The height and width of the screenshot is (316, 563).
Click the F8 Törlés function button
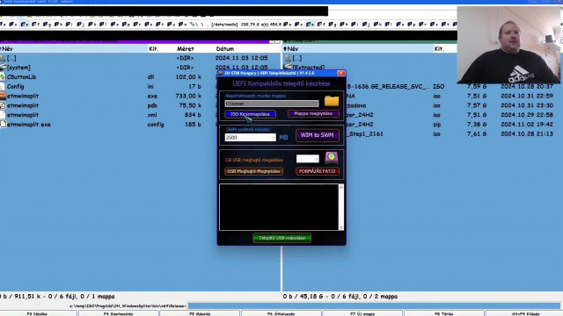pos(443,313)
